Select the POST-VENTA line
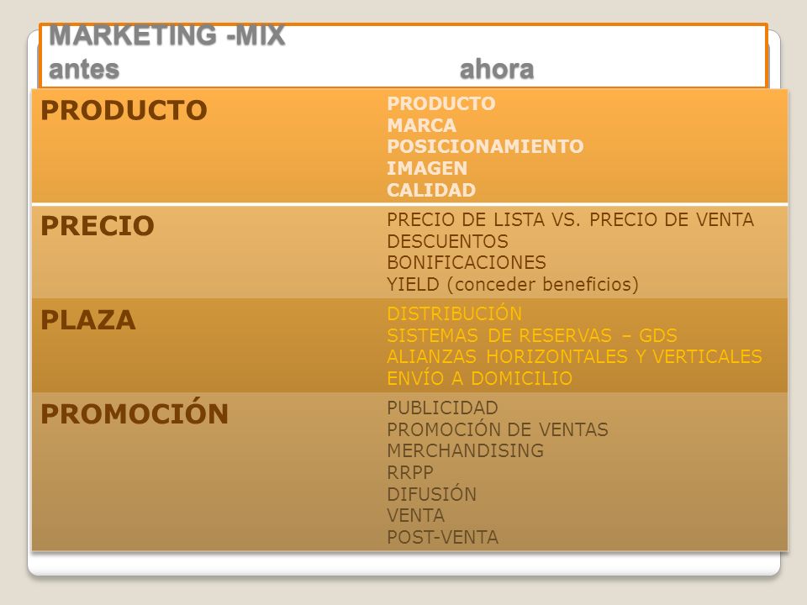Viewport: 807px width, 605px height. tap(443, 537)
